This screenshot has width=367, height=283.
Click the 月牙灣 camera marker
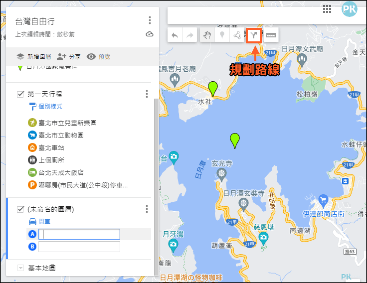click(x=173, y=246)
